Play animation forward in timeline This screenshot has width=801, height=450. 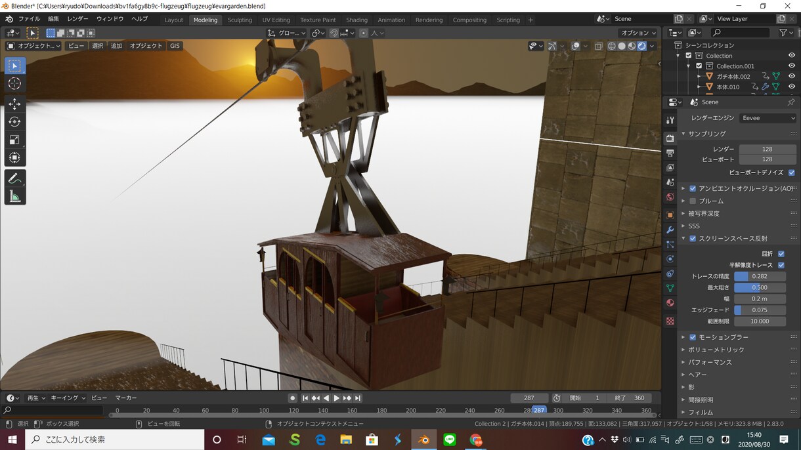(336, 398)
